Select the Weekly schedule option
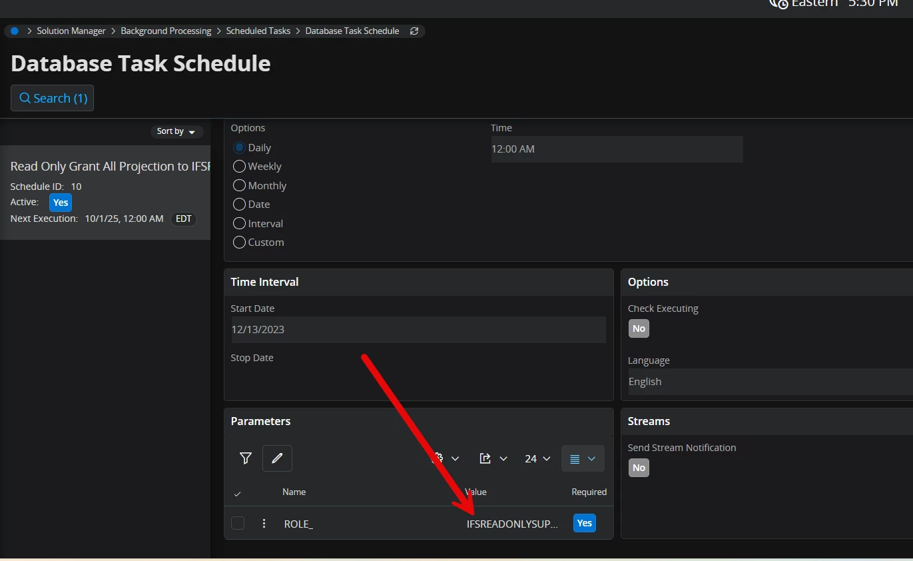913x561 pixels. [239, 167]
